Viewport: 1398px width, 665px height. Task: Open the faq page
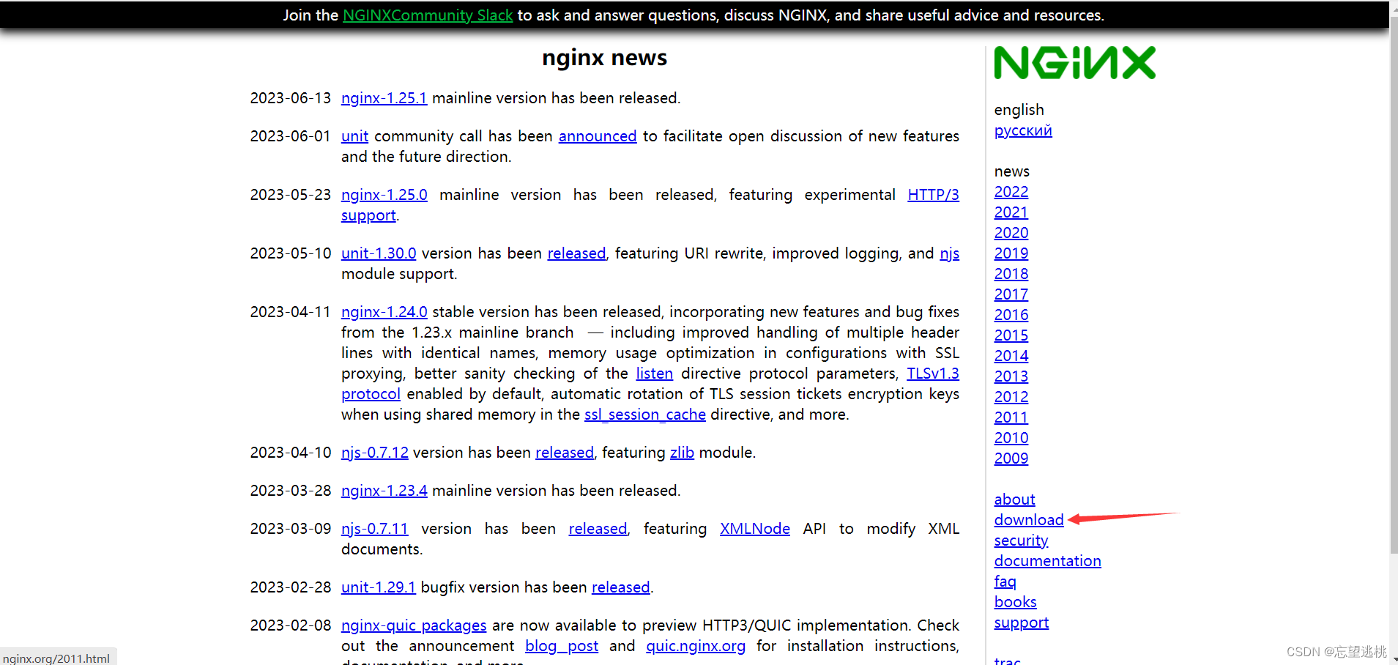coord(1005,582)
